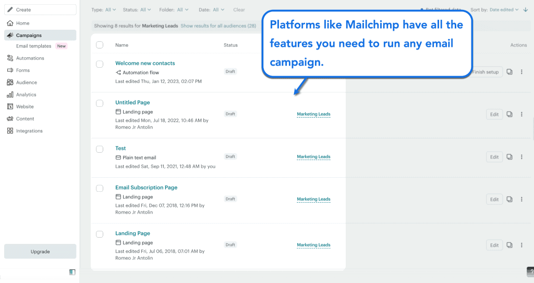Open the Landing Page campaign link
The height and width of the screenshot is (283, 534).
[x=132, y=233]
